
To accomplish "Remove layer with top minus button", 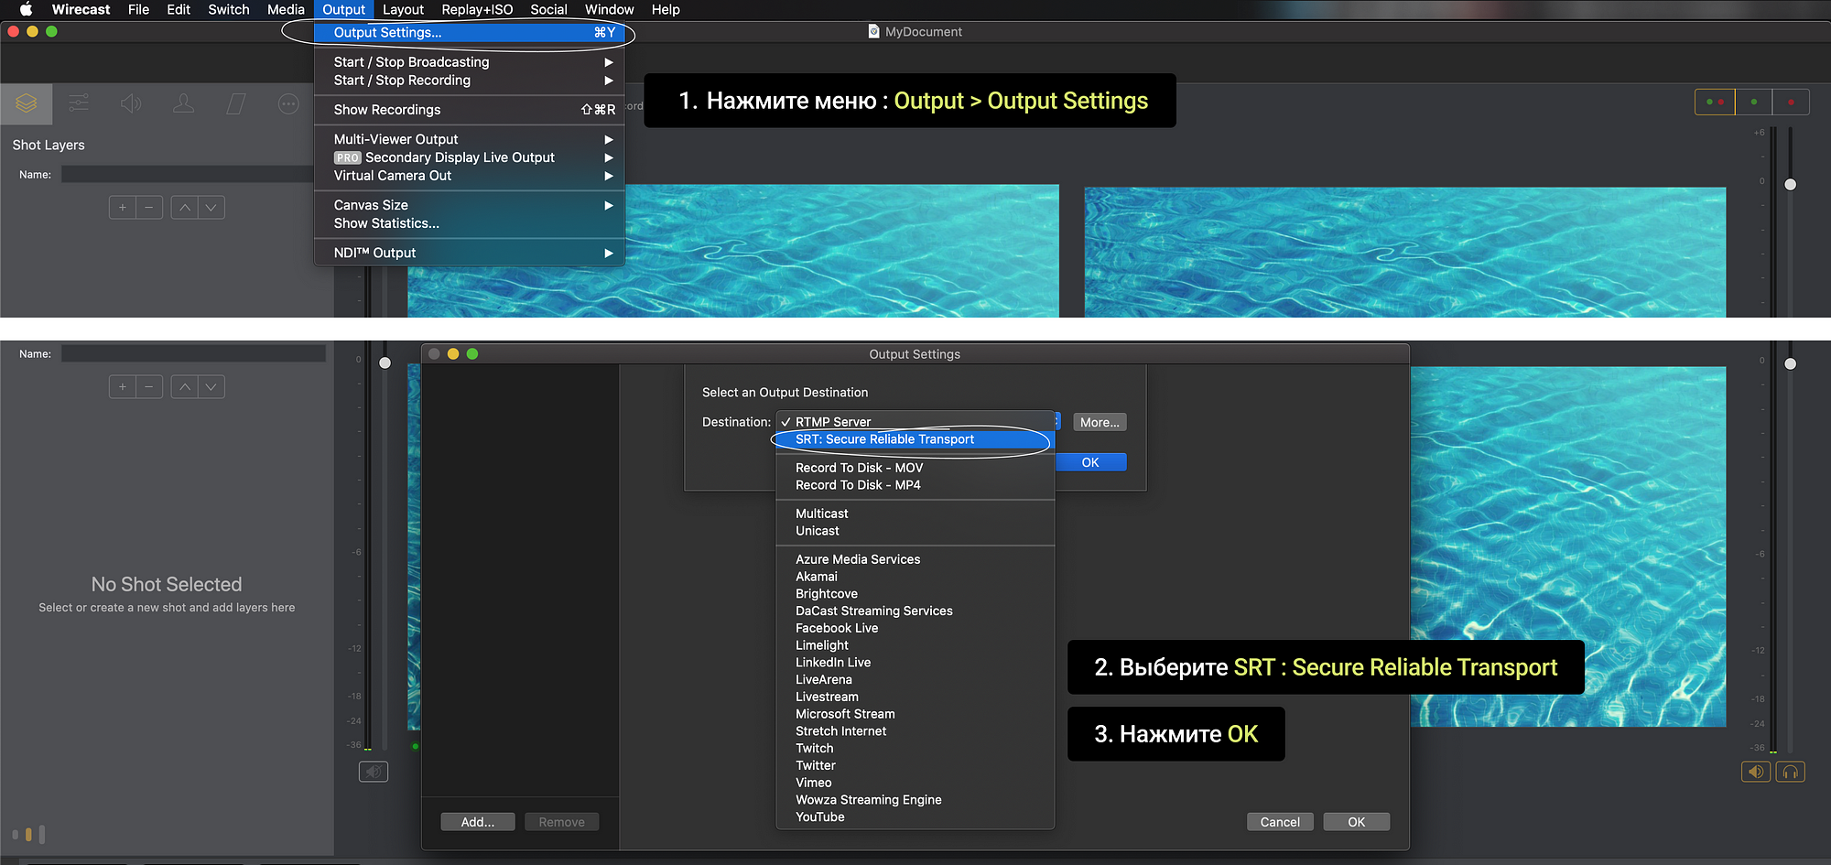I will [x=149, y=208].
